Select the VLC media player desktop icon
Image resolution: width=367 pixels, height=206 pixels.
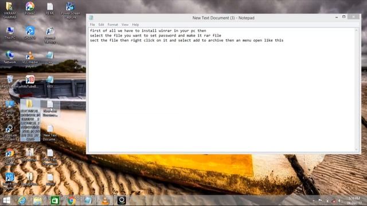pyautogui.click(x=30, y=59)
